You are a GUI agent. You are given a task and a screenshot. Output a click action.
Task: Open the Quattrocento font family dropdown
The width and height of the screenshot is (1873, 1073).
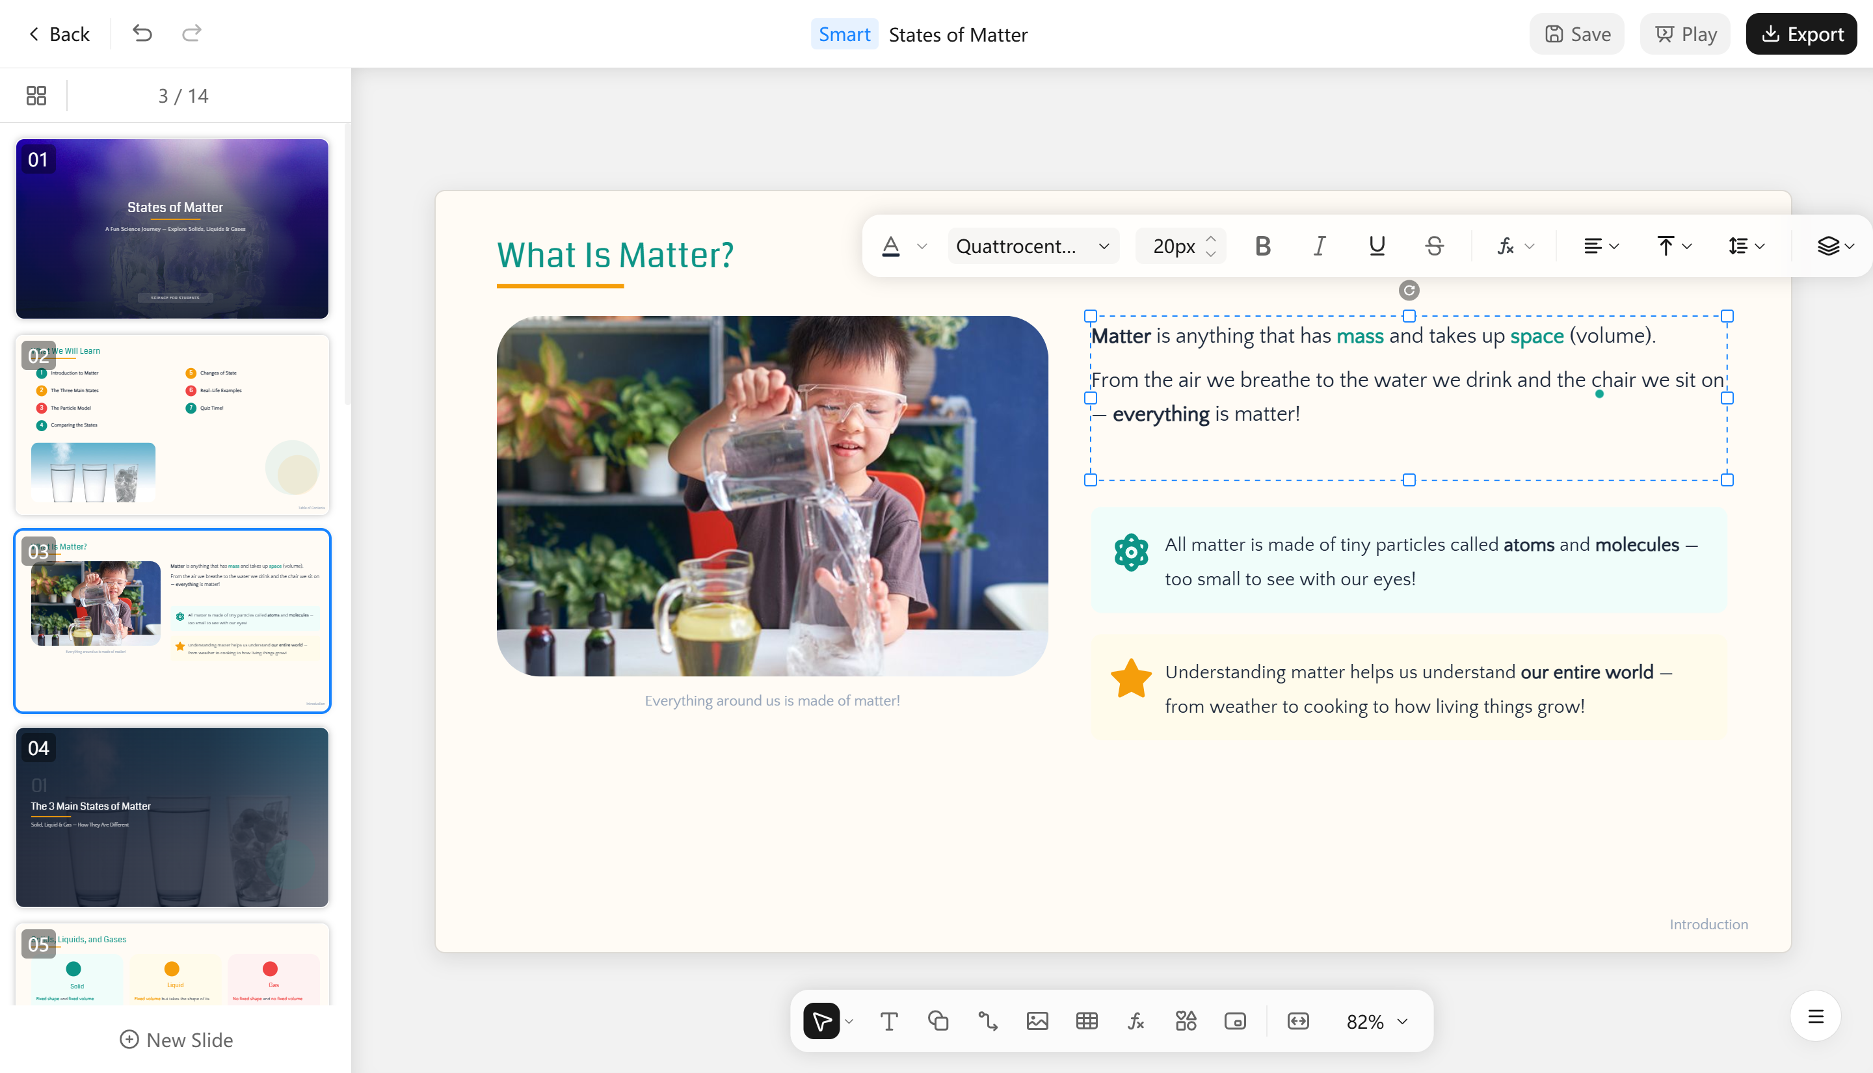point(1033,246)
